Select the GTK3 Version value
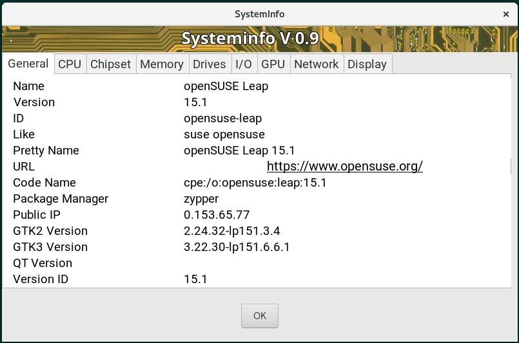519x343 pixels. tap(237, 247)
